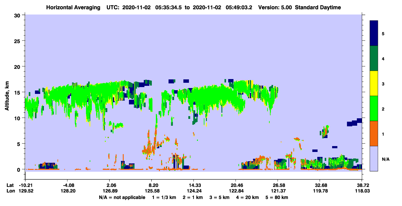Click the 'Lon' row label
The height and width of the screenshot is (206, 402).
tap(10, 191)
